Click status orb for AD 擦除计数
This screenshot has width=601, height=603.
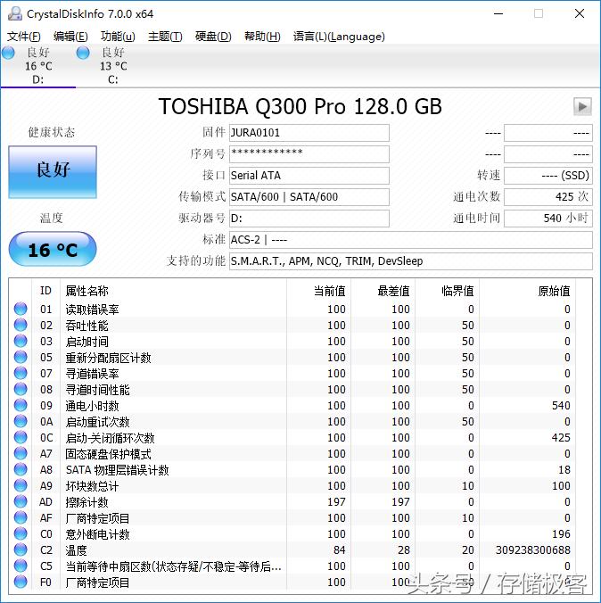click(x=21, y=501)
